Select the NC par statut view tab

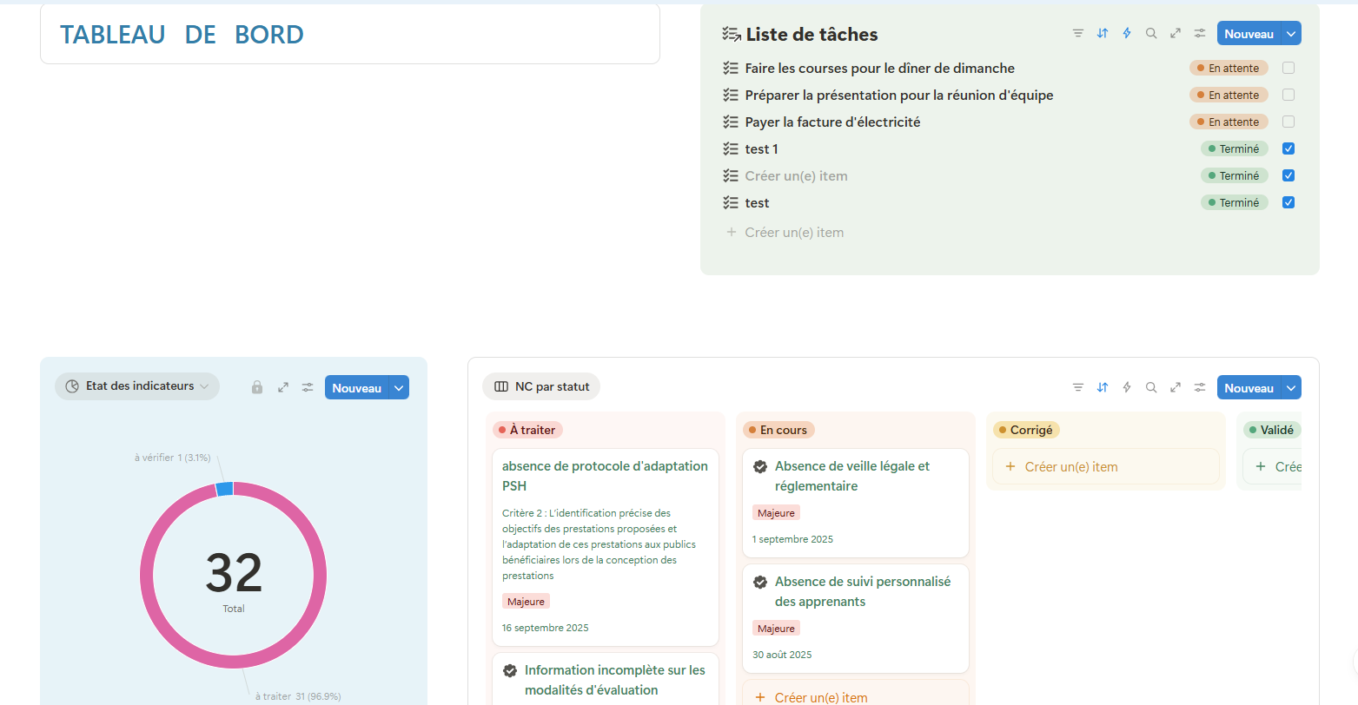click(x=541, y=387)
